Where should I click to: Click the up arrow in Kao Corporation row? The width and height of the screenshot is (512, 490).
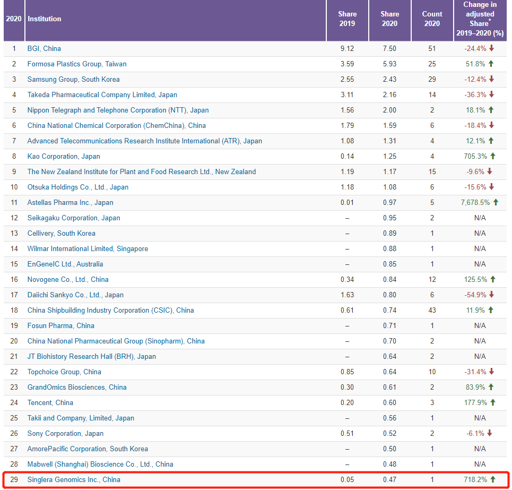[x=493, y=156]
